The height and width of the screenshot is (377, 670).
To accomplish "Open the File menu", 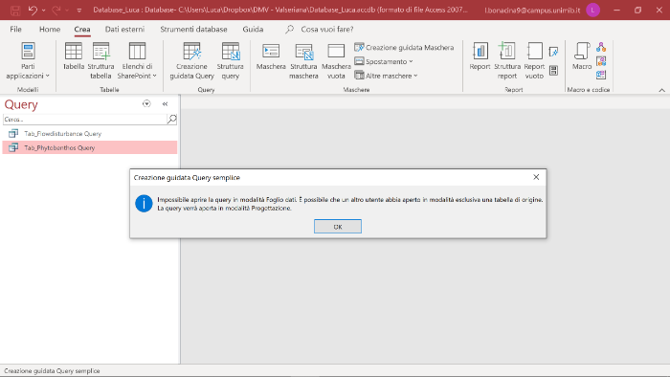I will [16, 29].
